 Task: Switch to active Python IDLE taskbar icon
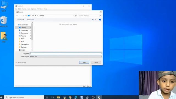point(99,97)
